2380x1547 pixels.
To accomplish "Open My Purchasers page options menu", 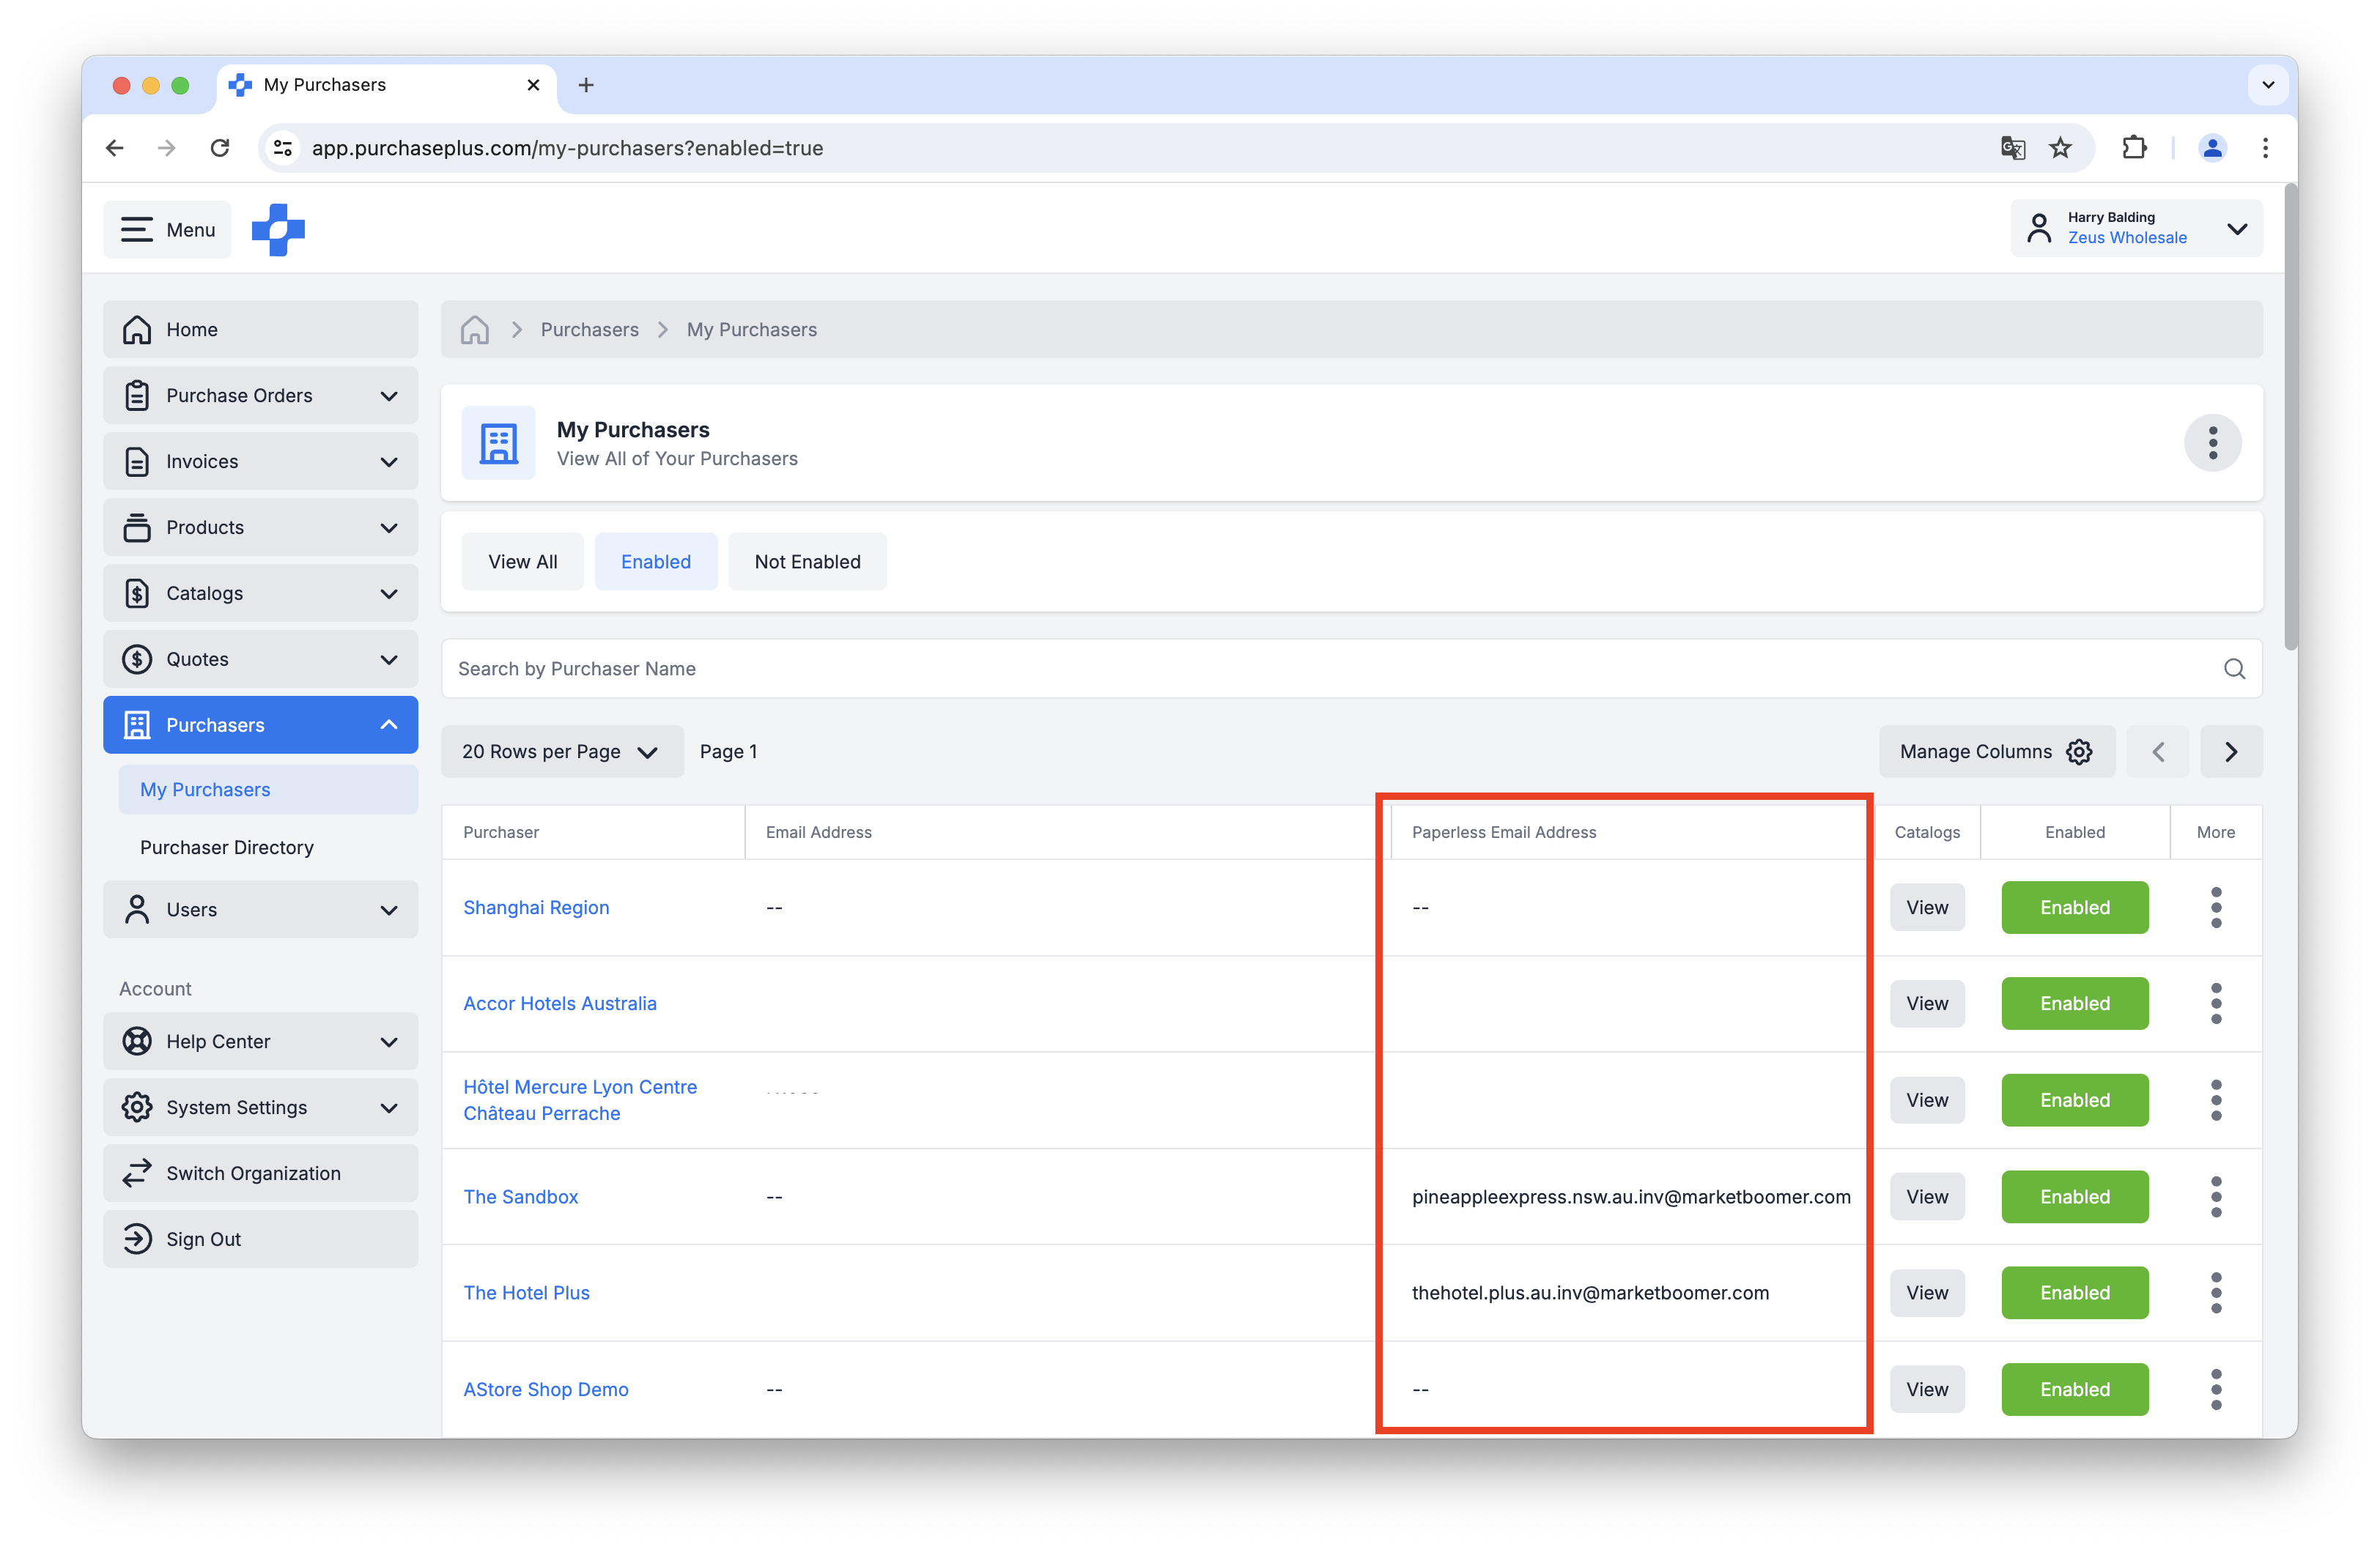I will (x=2212, y=442).
